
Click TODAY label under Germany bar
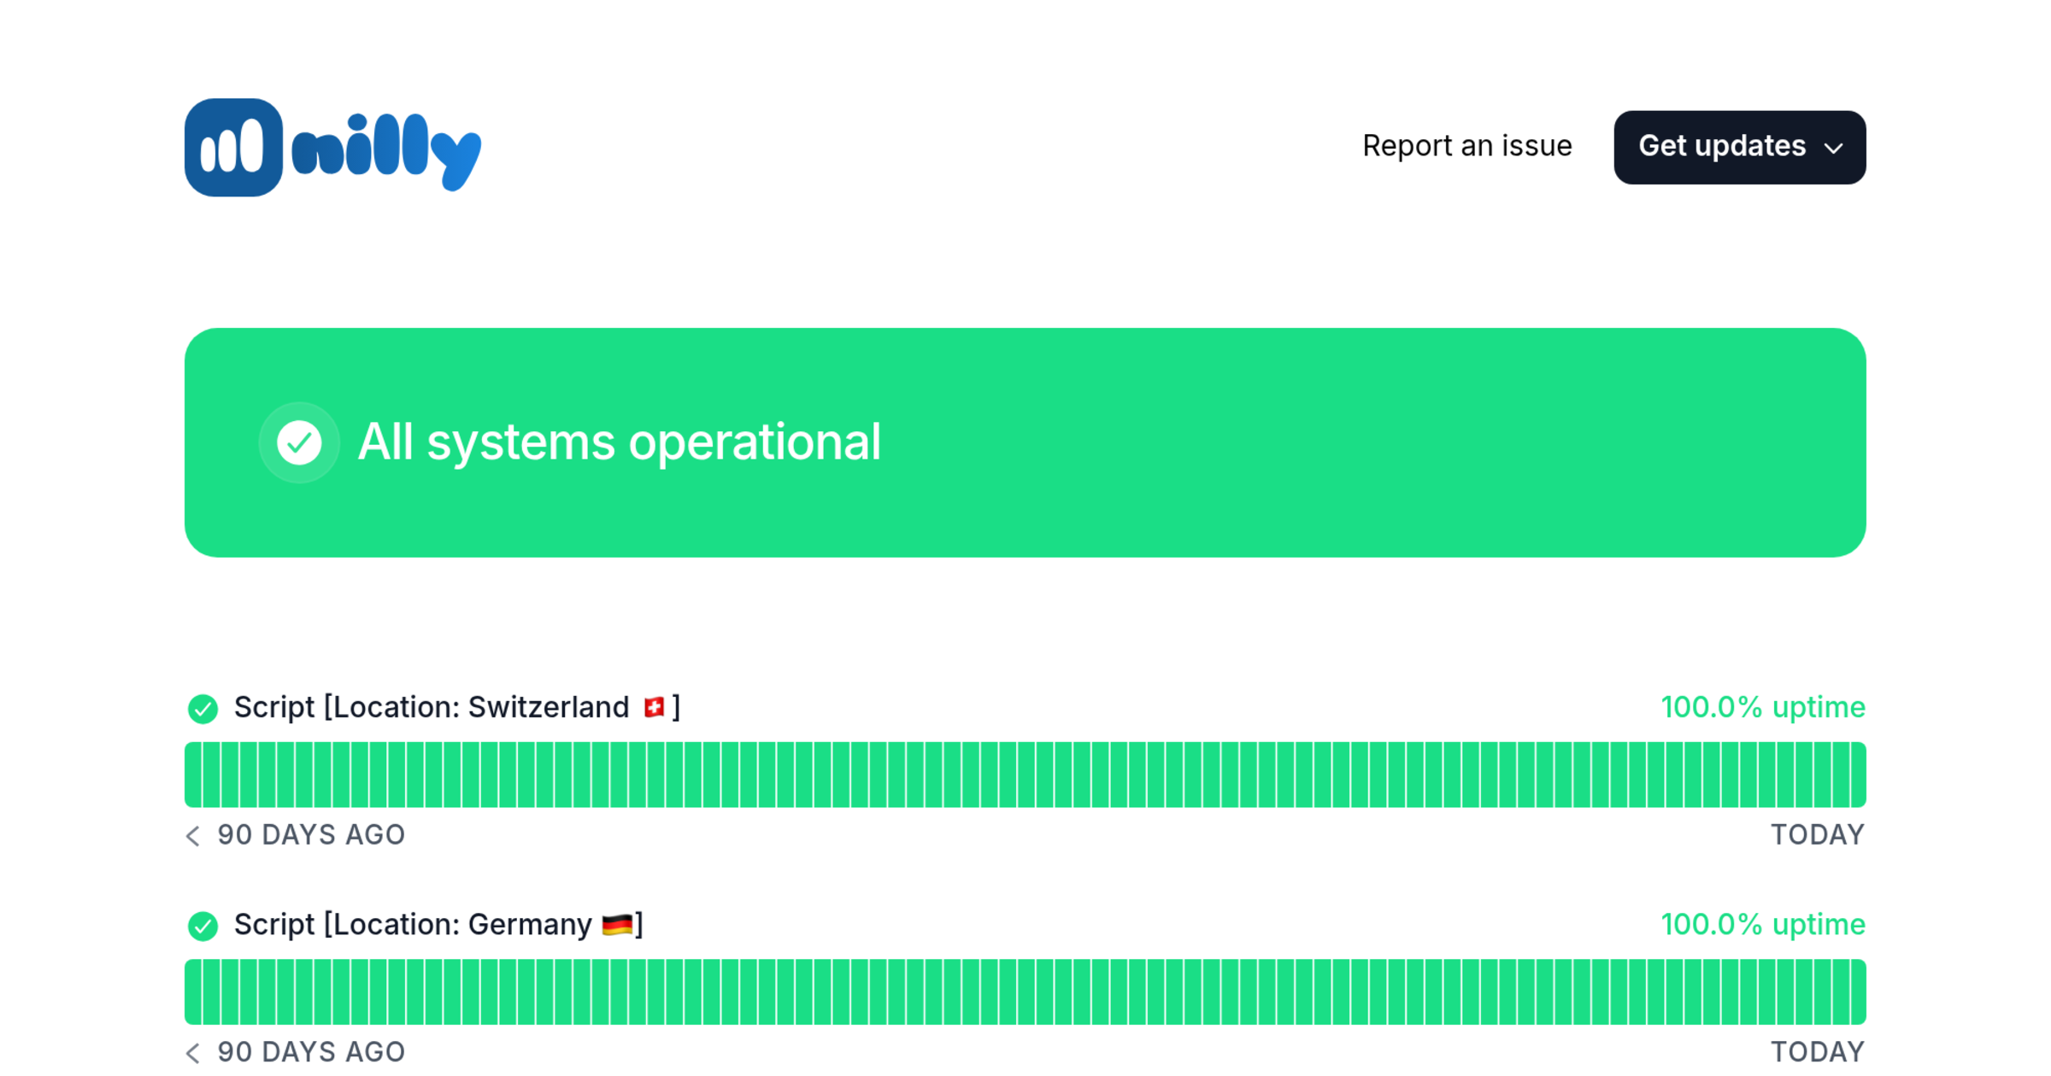click(1818, 1052)
